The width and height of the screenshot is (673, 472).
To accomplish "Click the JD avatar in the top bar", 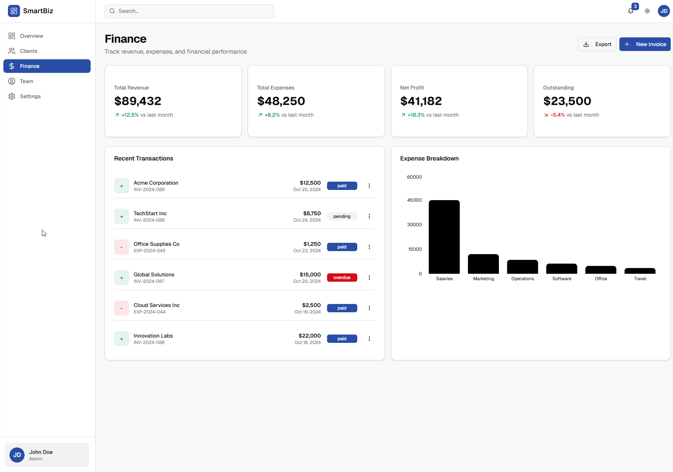I will pos(664,11).
